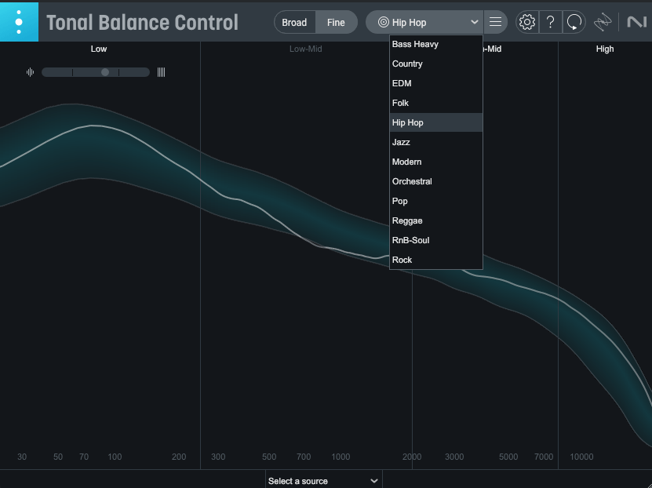652x488 pixels.
Task: Choose Bass Heavy from the list
Action: (x=435, y=44)
